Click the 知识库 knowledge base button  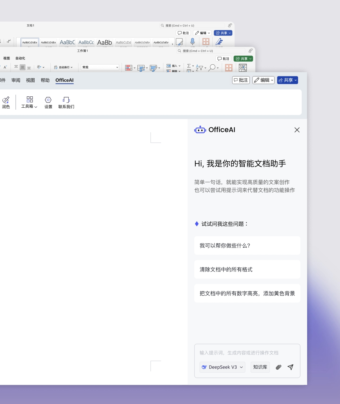260,367
